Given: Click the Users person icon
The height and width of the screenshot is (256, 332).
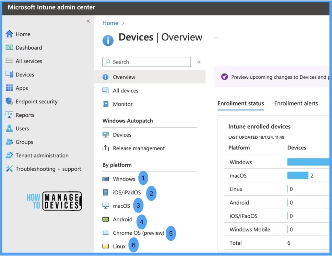Looking at the screenshot, I should tap(9, 128).
